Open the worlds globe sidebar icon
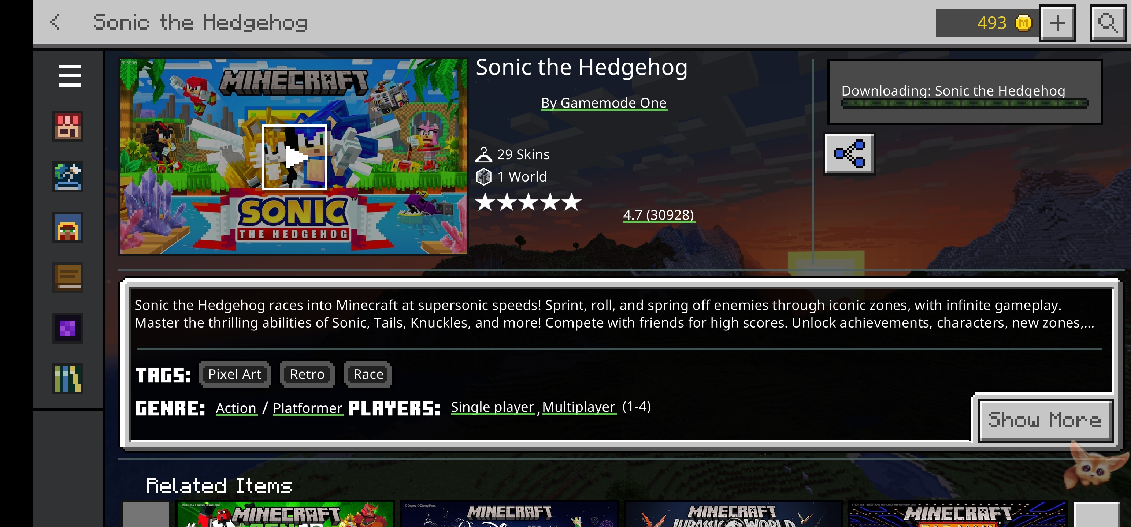Viewport: 1131px width, 527px height. tap(68, 176)
